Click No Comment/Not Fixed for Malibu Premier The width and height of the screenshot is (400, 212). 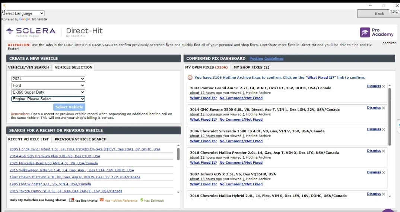(241, 163)
